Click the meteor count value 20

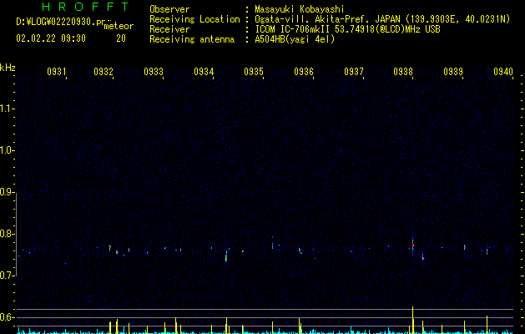(x=121, y=38)
